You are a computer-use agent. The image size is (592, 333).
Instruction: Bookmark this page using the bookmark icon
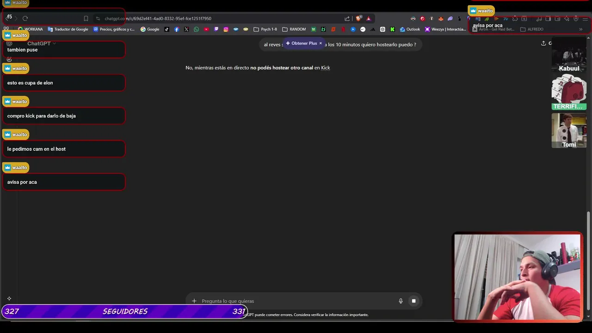[86, 18]
